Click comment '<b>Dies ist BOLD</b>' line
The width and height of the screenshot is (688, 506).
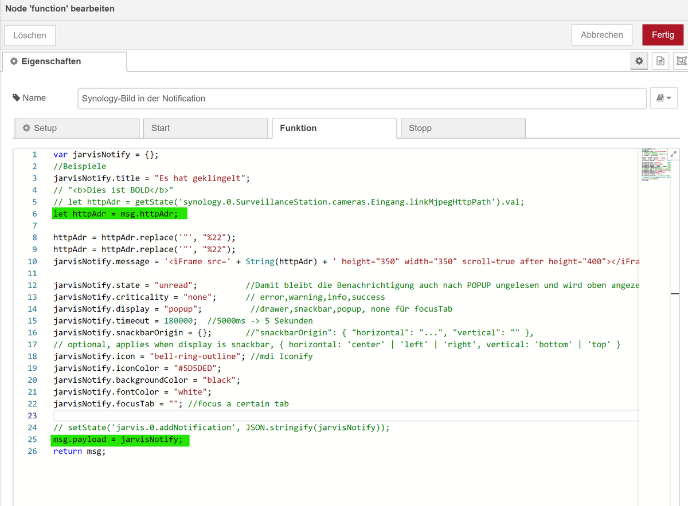tap(113, 190)
